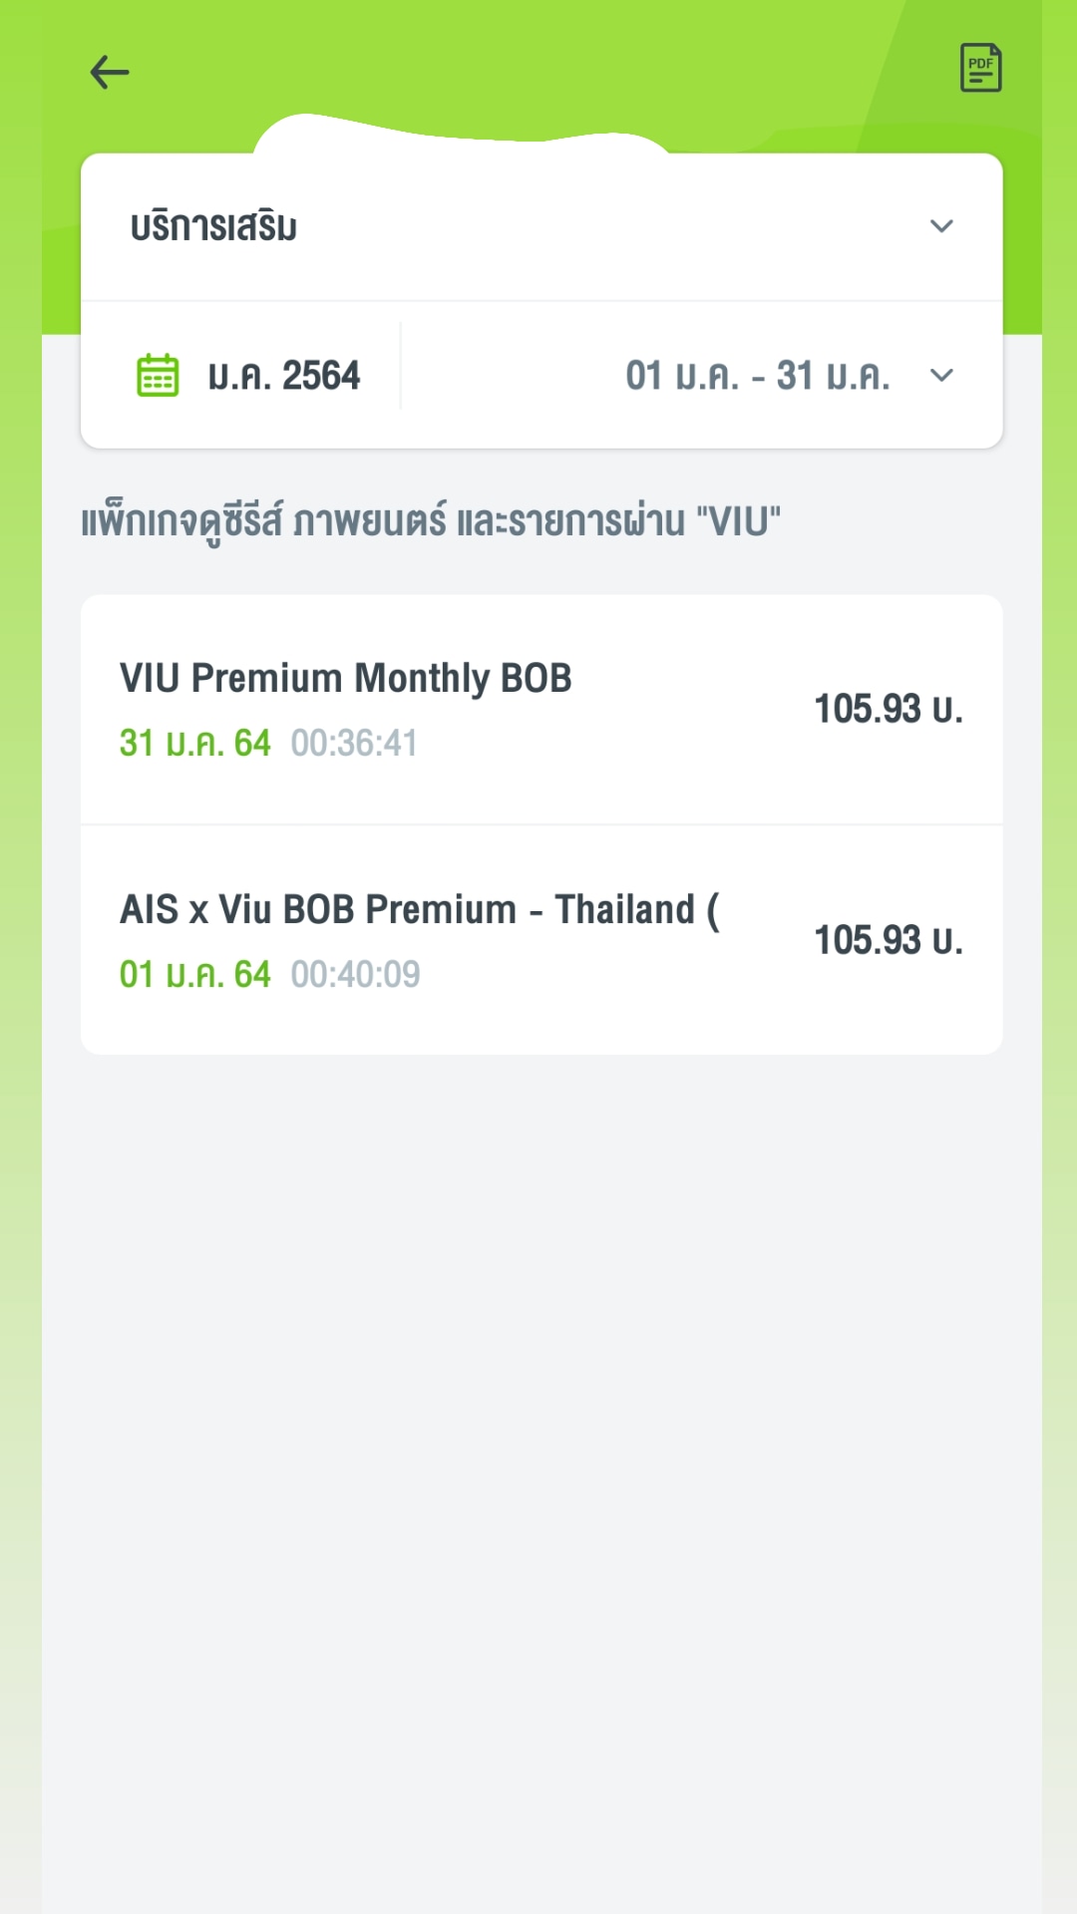Expand the บริการเสริม chevron arrow
The image size is (1077, 1914).
coord(941,226)
